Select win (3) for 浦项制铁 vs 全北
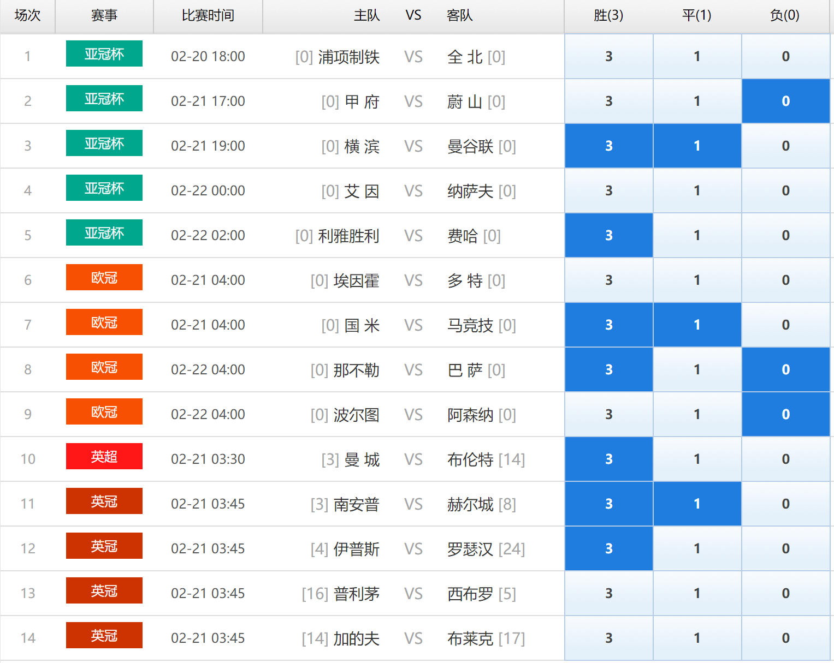Screen dimensions: 834x663 point(609,56)
